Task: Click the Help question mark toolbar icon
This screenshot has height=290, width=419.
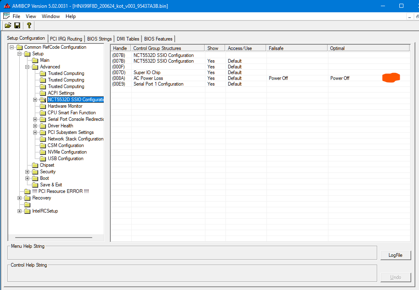Action: point(29,25)
